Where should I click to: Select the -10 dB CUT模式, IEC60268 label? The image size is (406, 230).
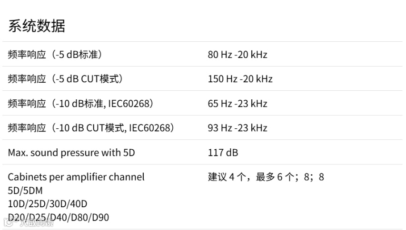pyautogui.click(x=91, y=128)
